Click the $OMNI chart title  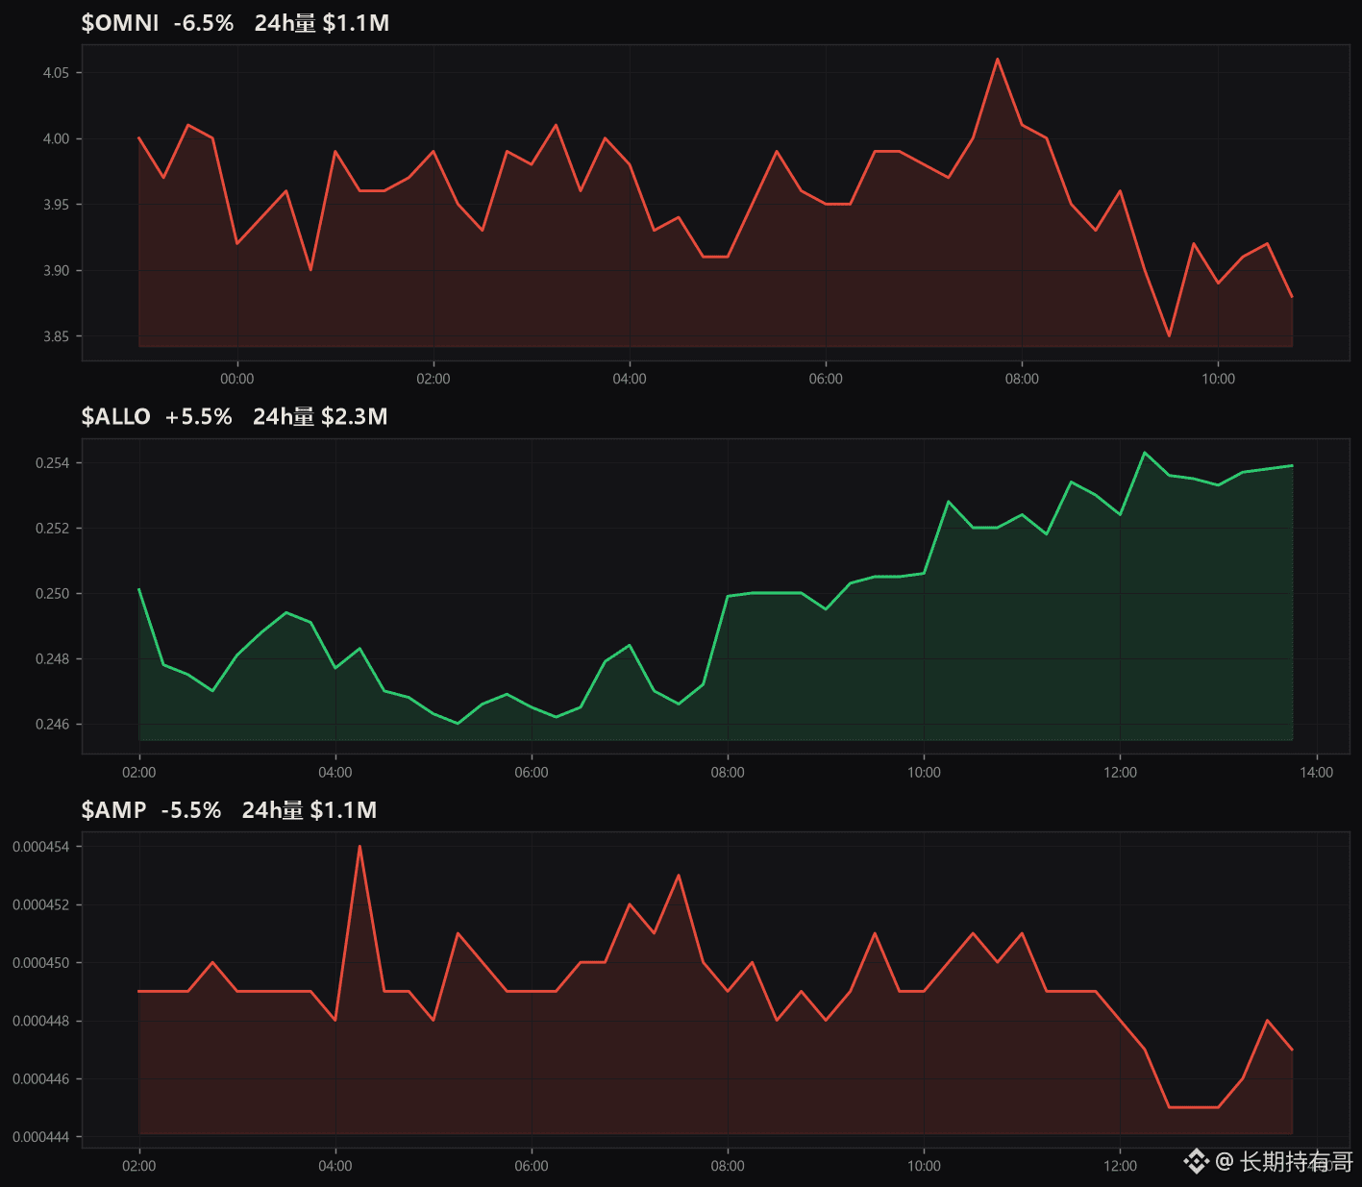(x=120, y=23)
